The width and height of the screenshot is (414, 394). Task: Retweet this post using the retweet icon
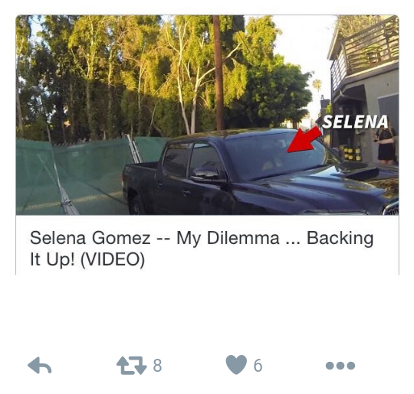point(132,366)
